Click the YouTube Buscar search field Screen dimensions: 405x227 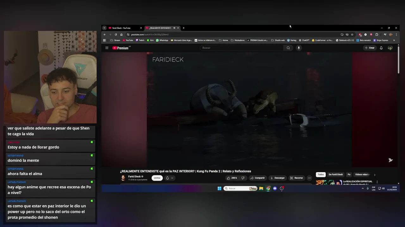242,48
